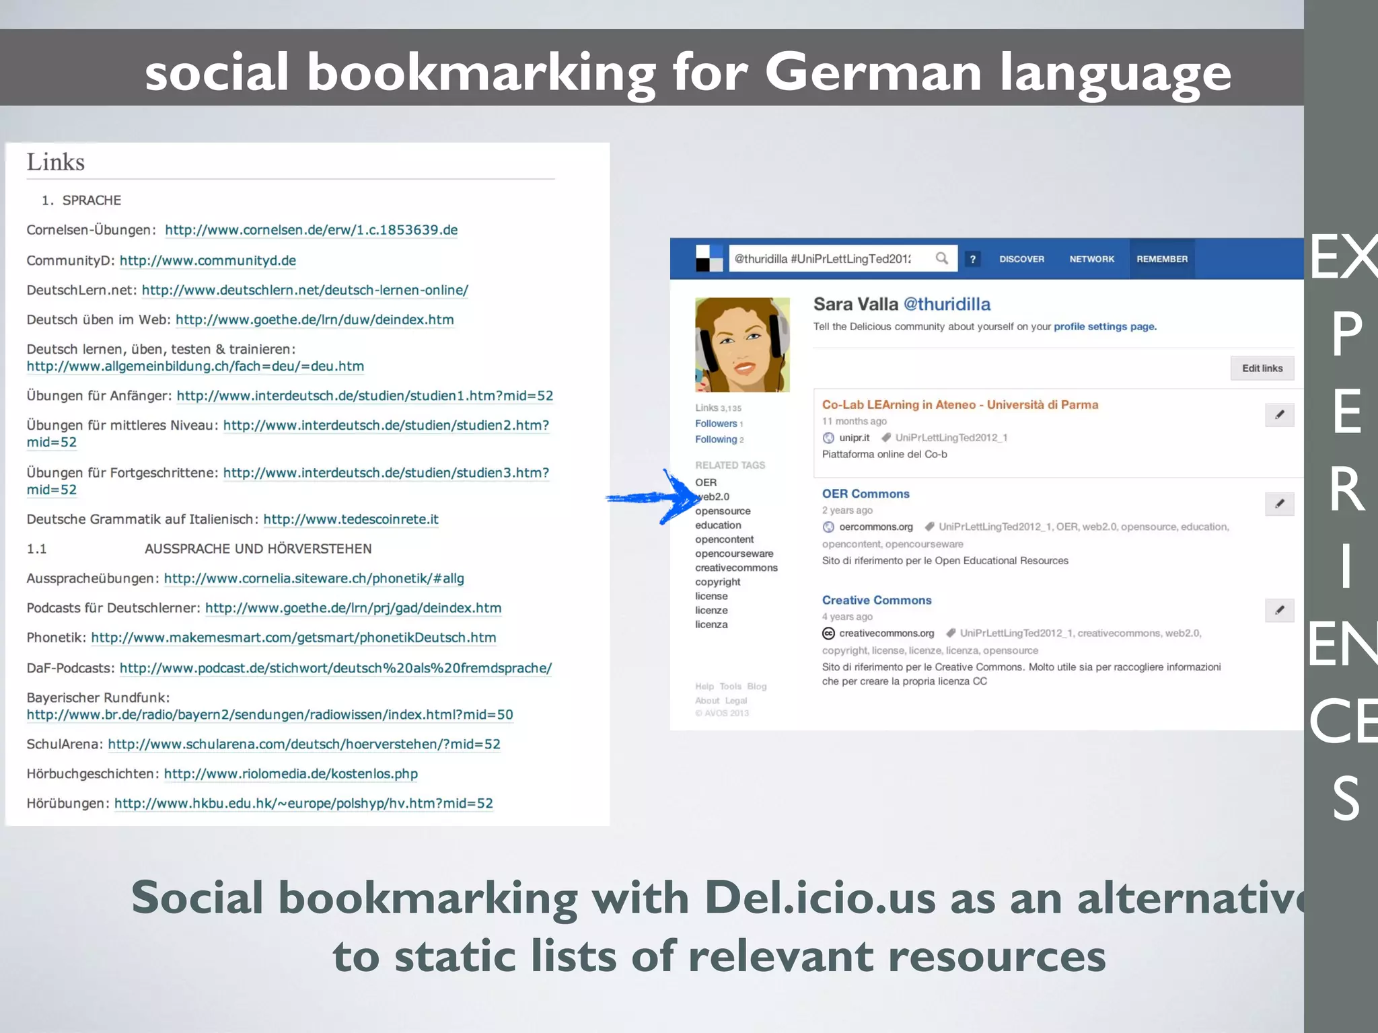Open the Co-Lab LEArning in Ateneo bookmark

coord(960,405)
